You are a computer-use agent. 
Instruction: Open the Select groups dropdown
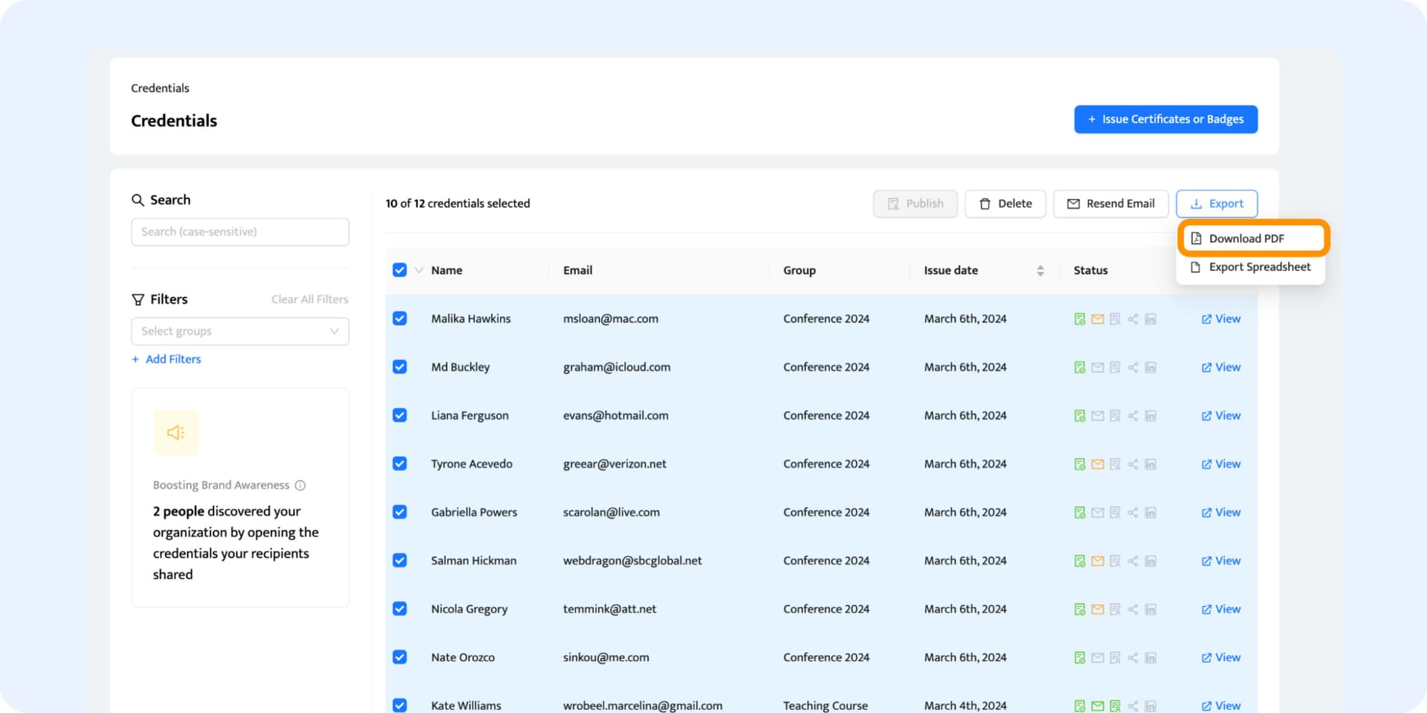click(x=240, y=331)
